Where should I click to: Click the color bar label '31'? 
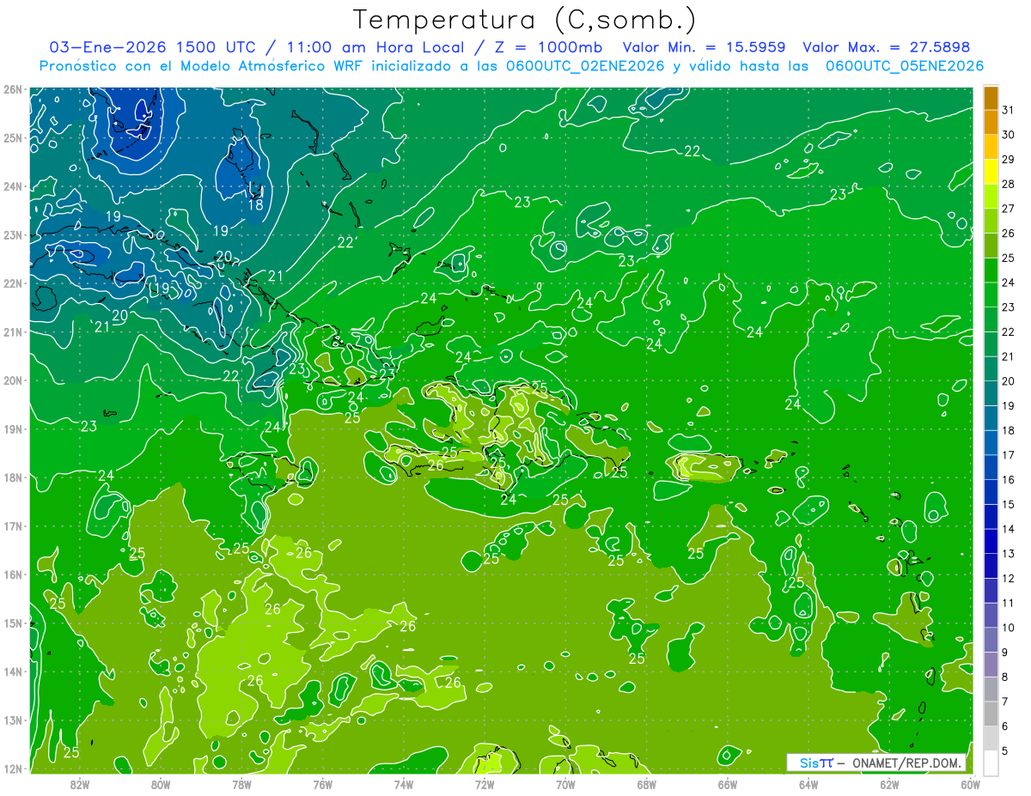(x=1008, y=110)
